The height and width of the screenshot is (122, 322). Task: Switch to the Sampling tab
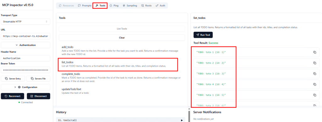pyautogui.click(x=130, y=6)
